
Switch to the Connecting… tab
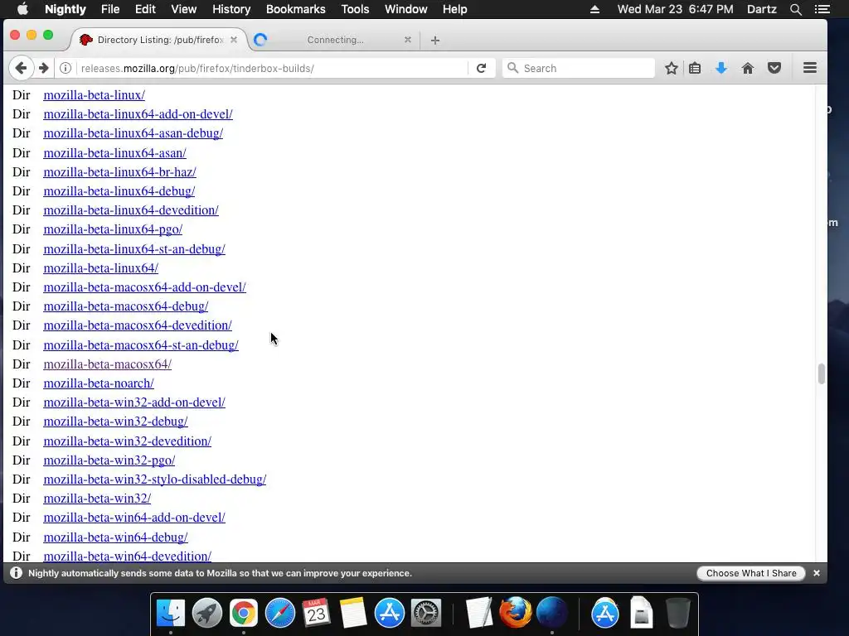pyautogui.click(x=335, y=40)
